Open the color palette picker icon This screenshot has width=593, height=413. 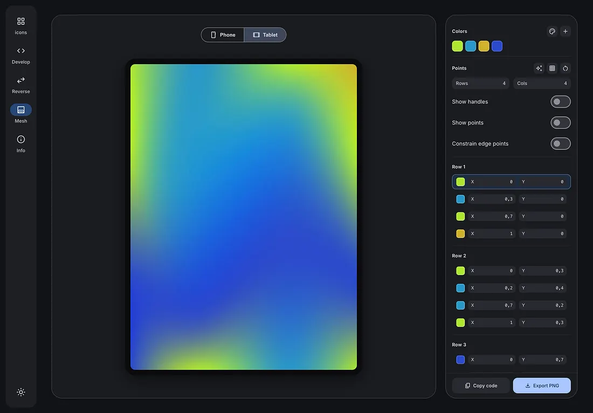(x=552, y=31)
